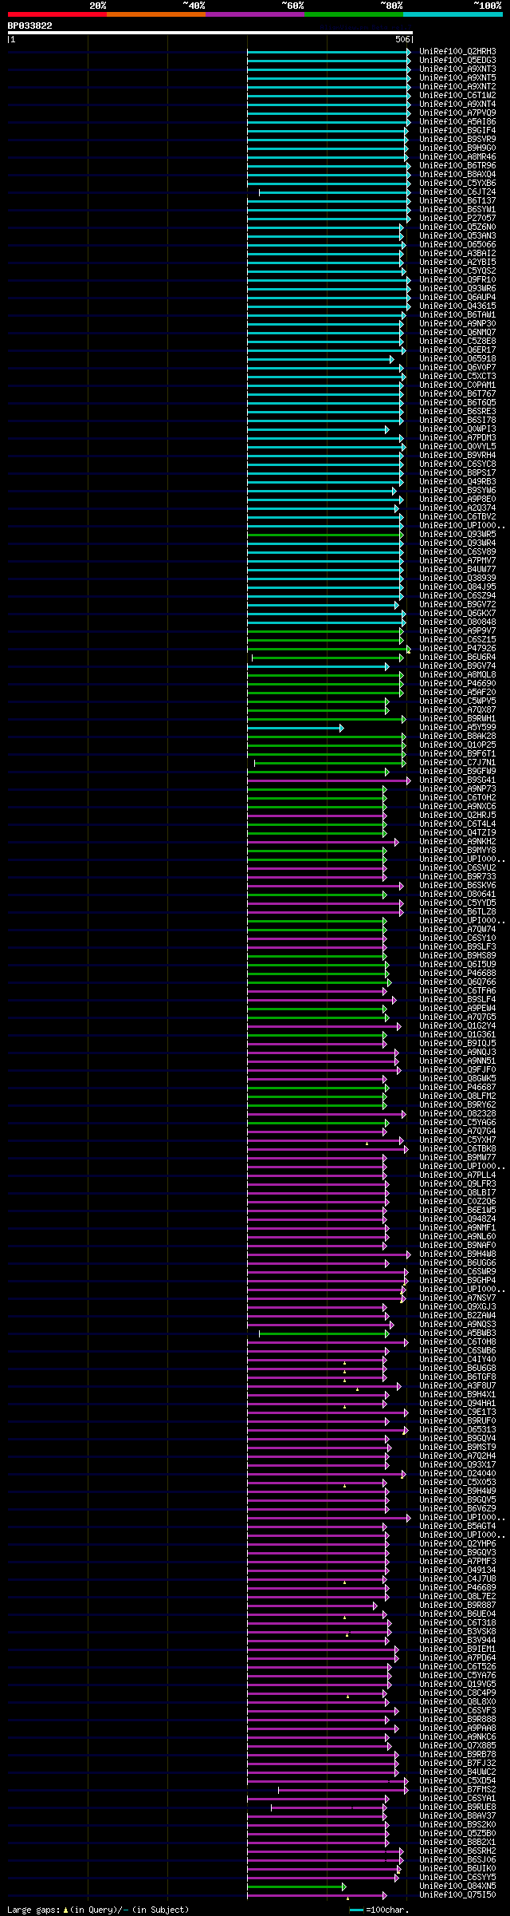Viewport: 510px width, 1916px height.
Task: Click the UniRef100_B6SKV6 label
Action: click(457, 886)
